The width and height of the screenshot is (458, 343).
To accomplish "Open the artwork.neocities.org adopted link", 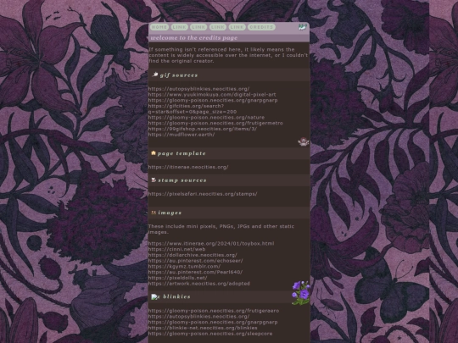I will click(199, 284).
